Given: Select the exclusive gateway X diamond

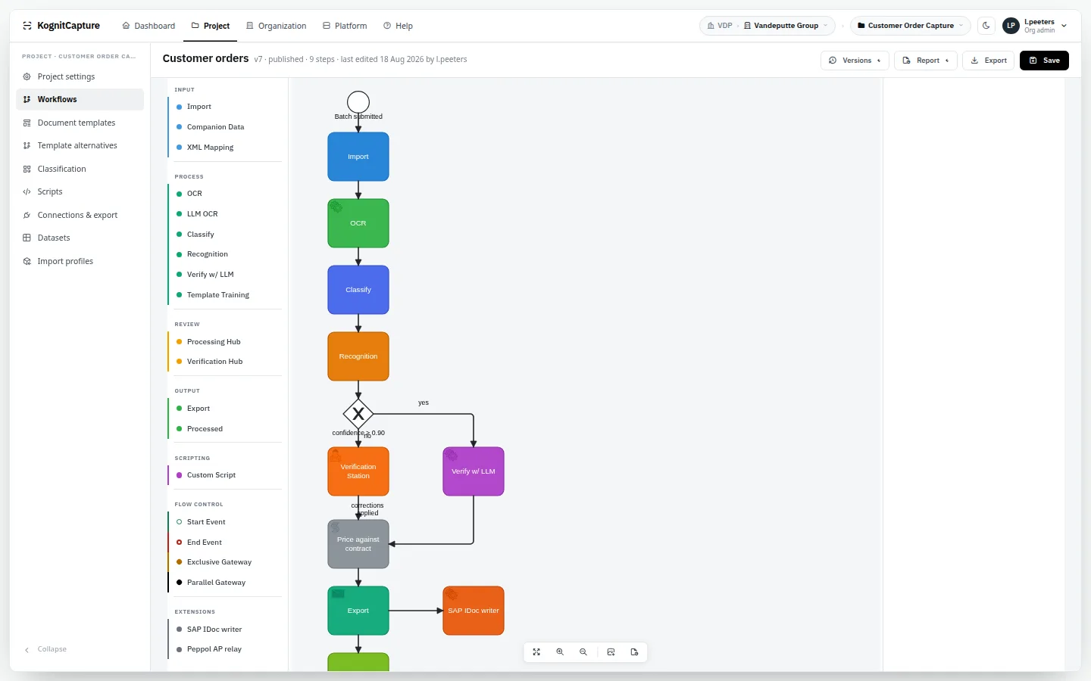Looking at the screenshot, I should pos(358,414).
